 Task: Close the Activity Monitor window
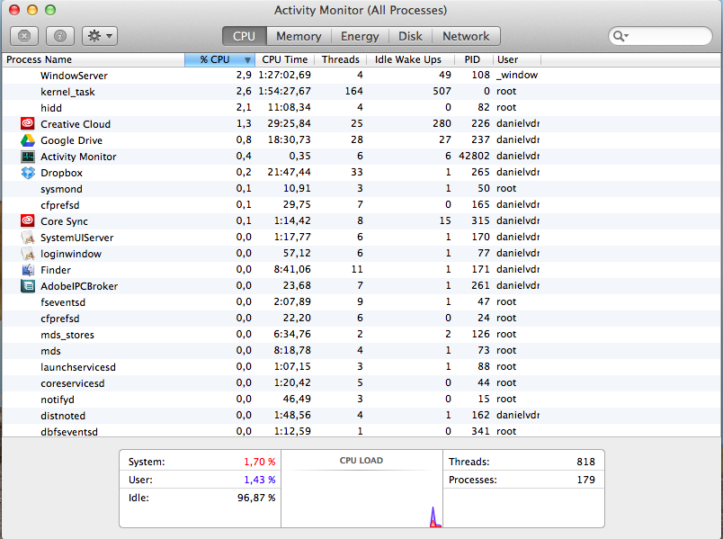[14, 10]
